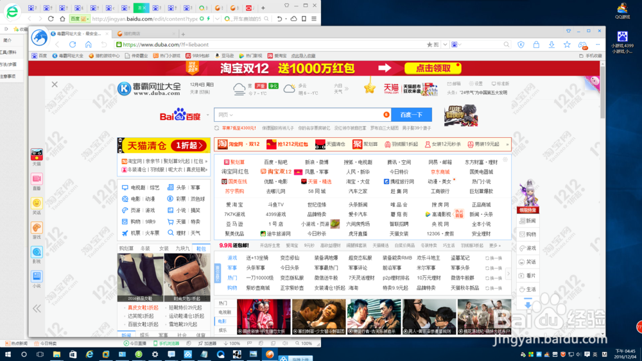Go to Liebao browser home page
The height and width of the screenshot is (361, 642).
(x=89, y=44)
